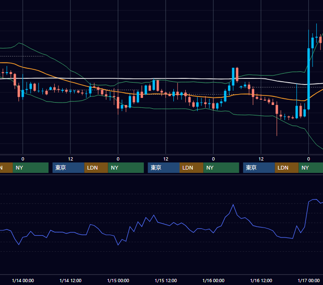This screenshot has width=323, height=285.
Task: Select the NY session block spanning 1/15 00:00
Action: tap(126, 168)
